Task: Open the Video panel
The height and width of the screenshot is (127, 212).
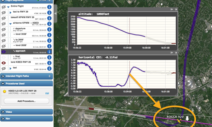Action: pyautogui.click(x=26, y=112)
